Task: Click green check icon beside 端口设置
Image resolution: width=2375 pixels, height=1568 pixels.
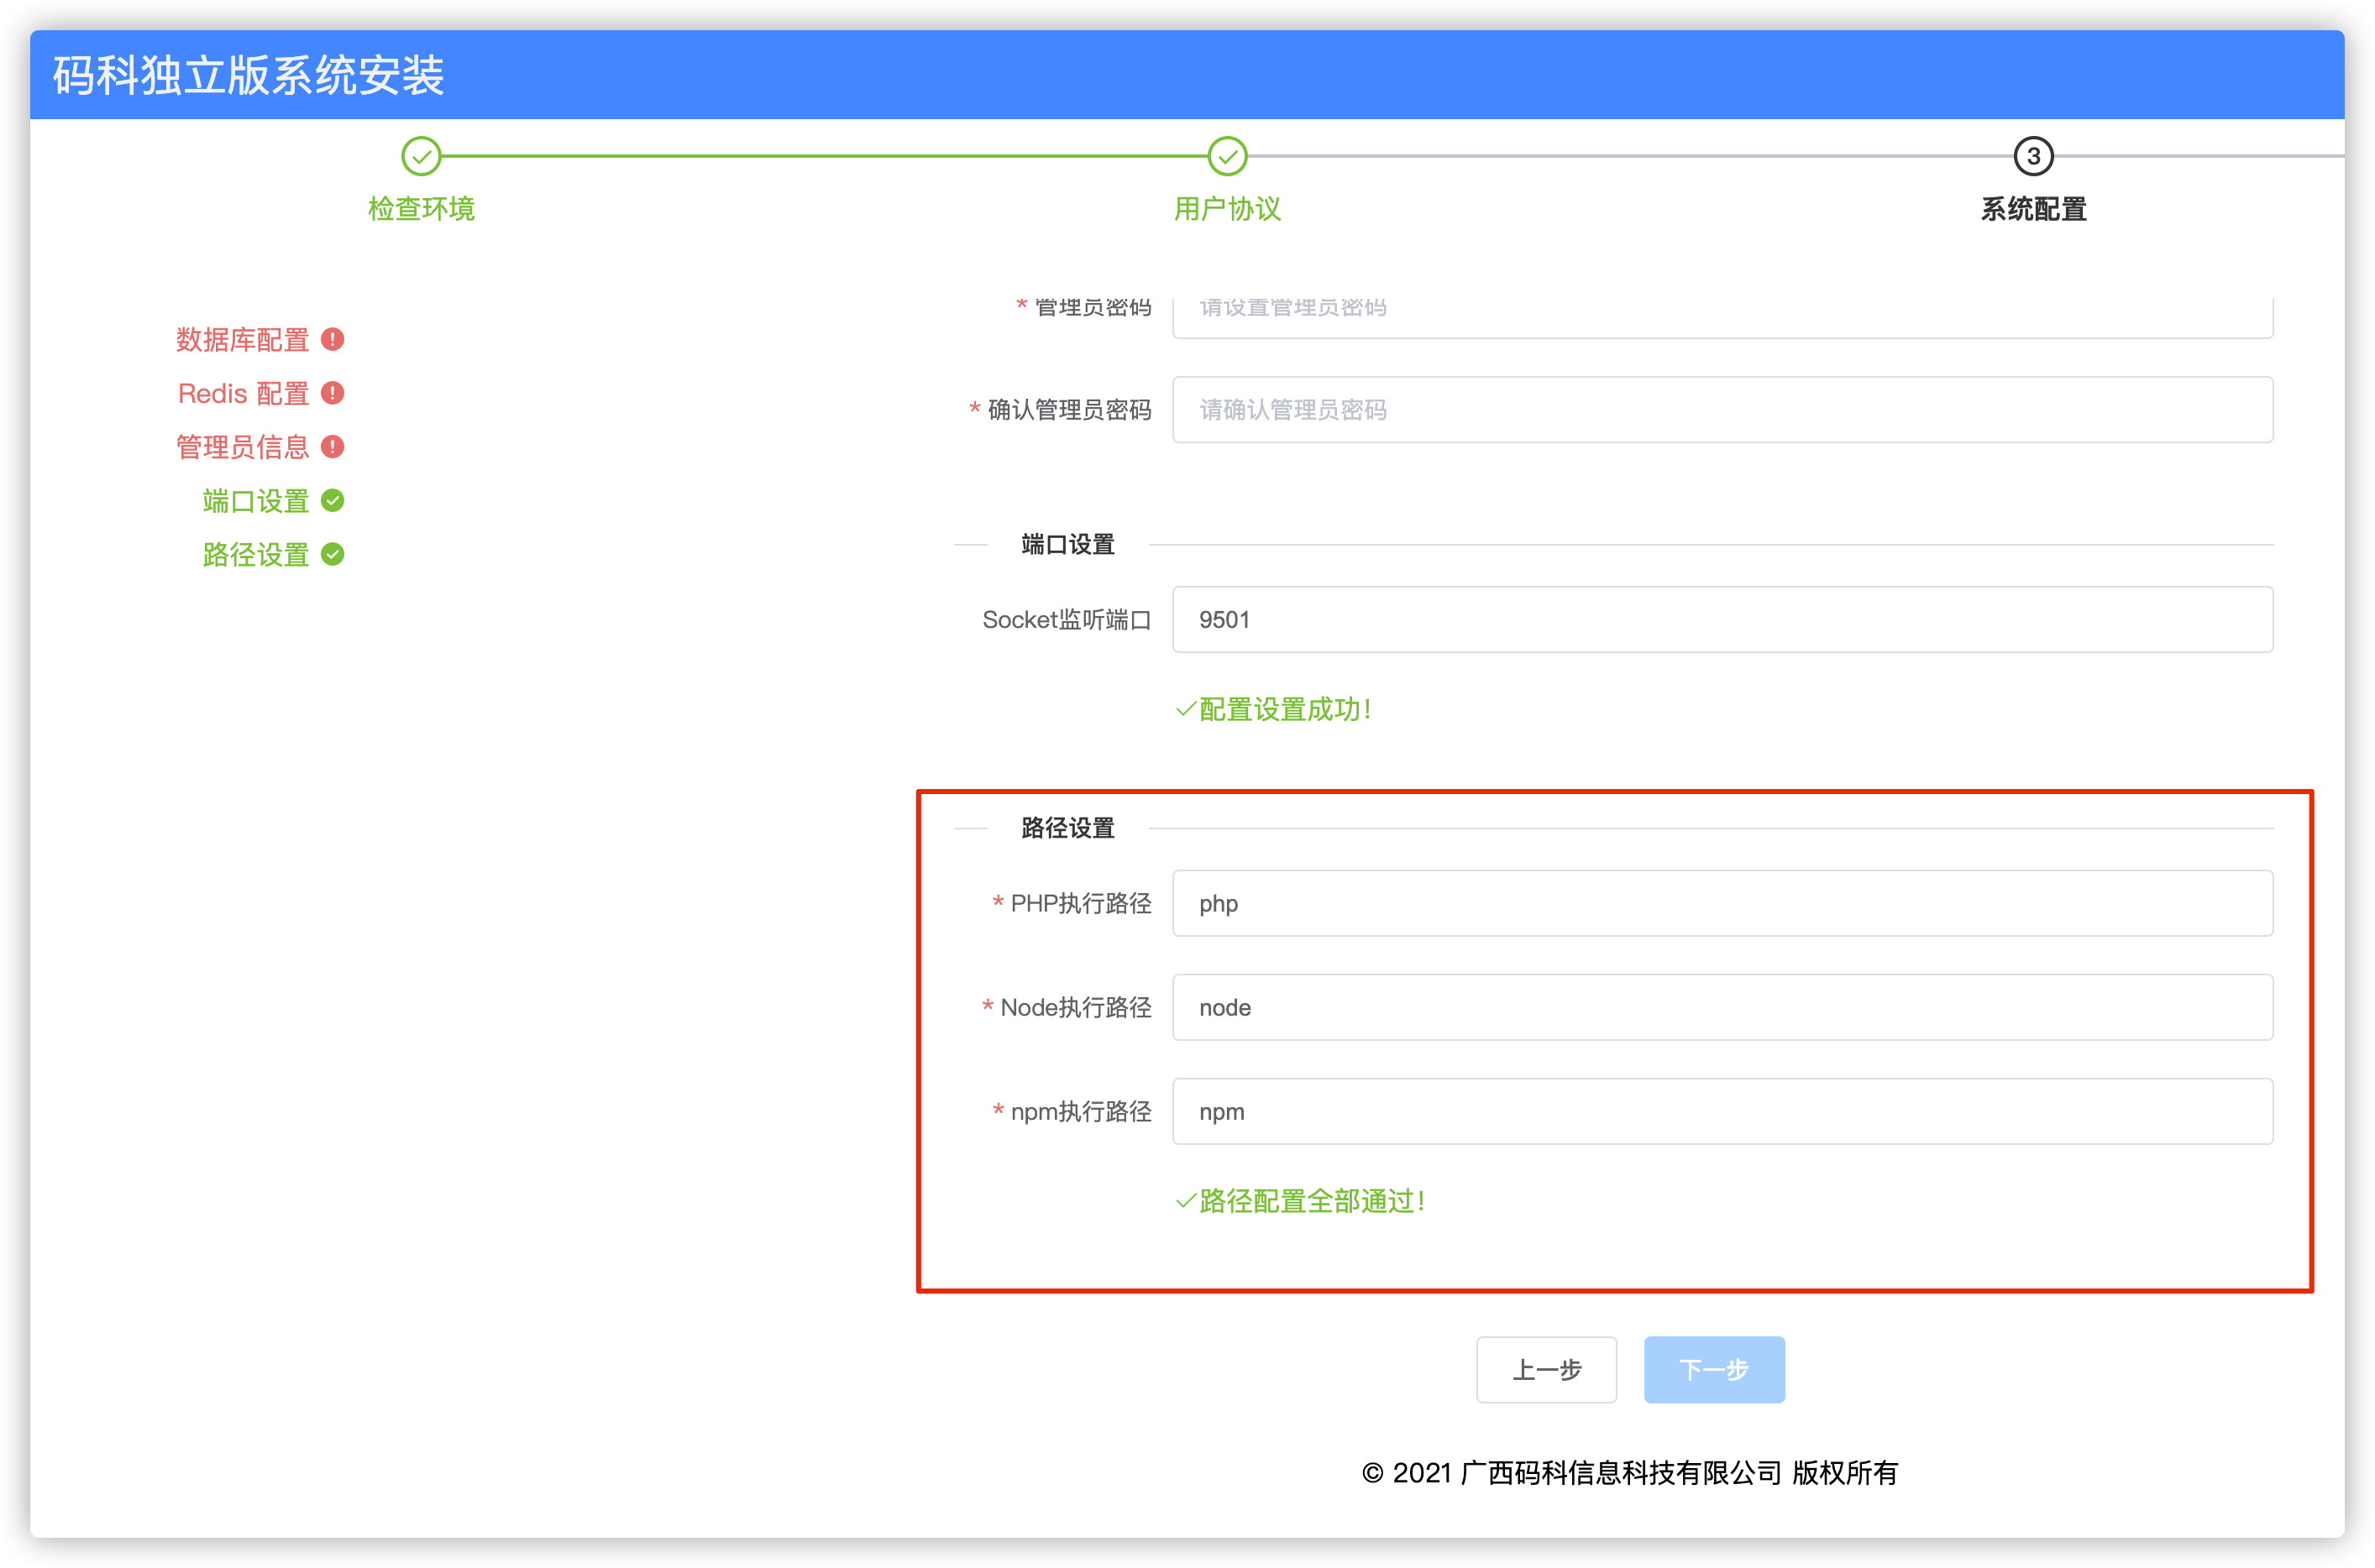Action: (333, 500)
